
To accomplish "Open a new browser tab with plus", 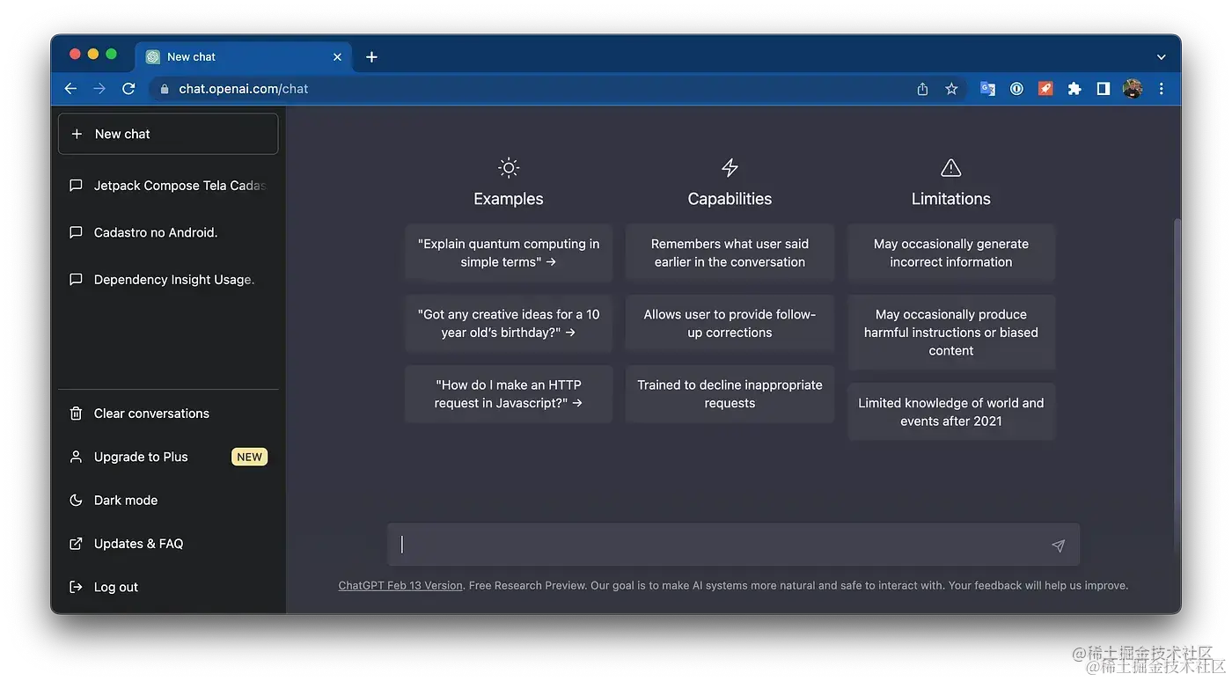I will point(371,57).
